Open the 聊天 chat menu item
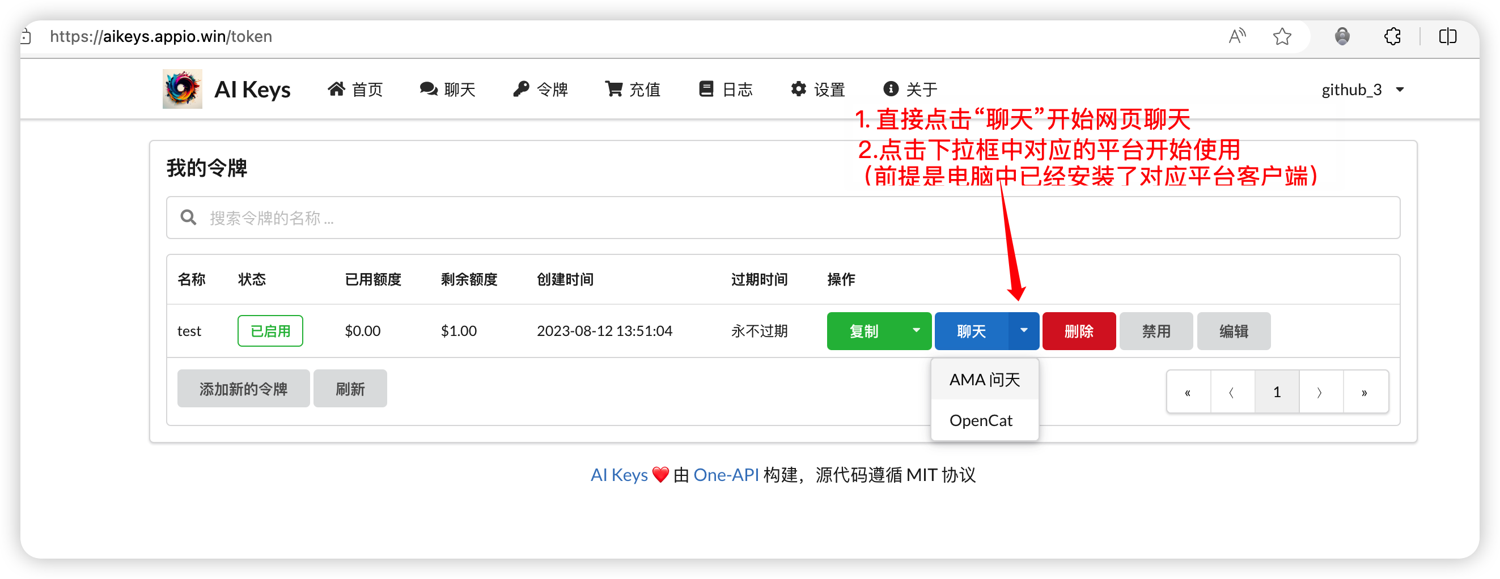1500x579 pixels. click(x=447, y=90)
